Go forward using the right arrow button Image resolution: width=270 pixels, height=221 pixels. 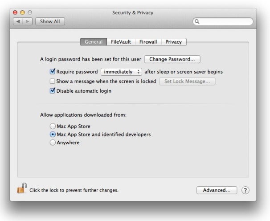[x=28, y=21]
